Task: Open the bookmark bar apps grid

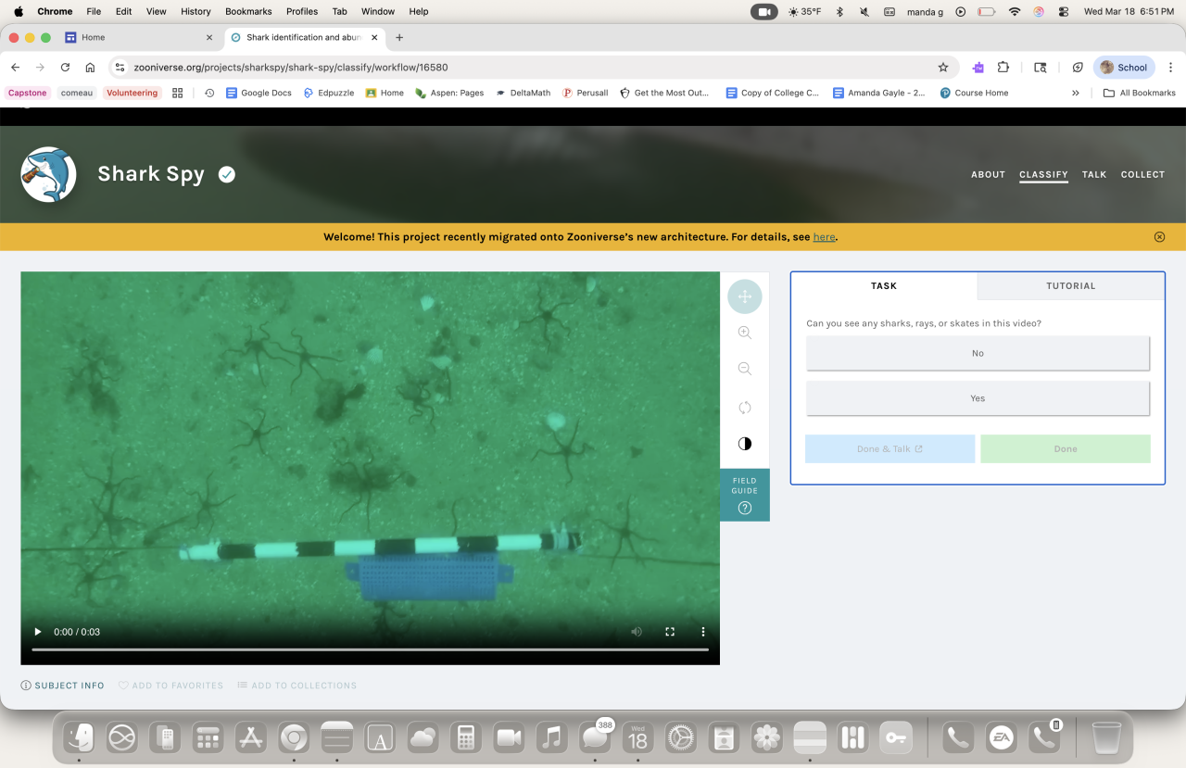Action: coord(178,93)
